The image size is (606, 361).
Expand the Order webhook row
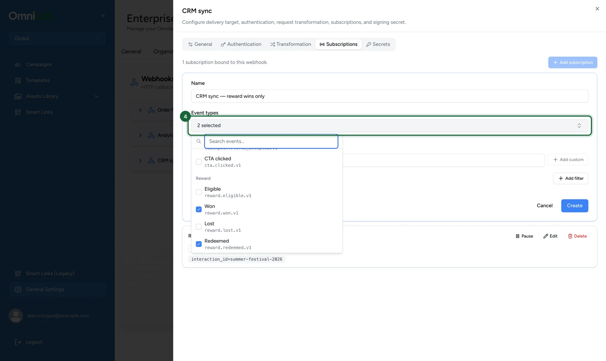(x=140, y=110)
